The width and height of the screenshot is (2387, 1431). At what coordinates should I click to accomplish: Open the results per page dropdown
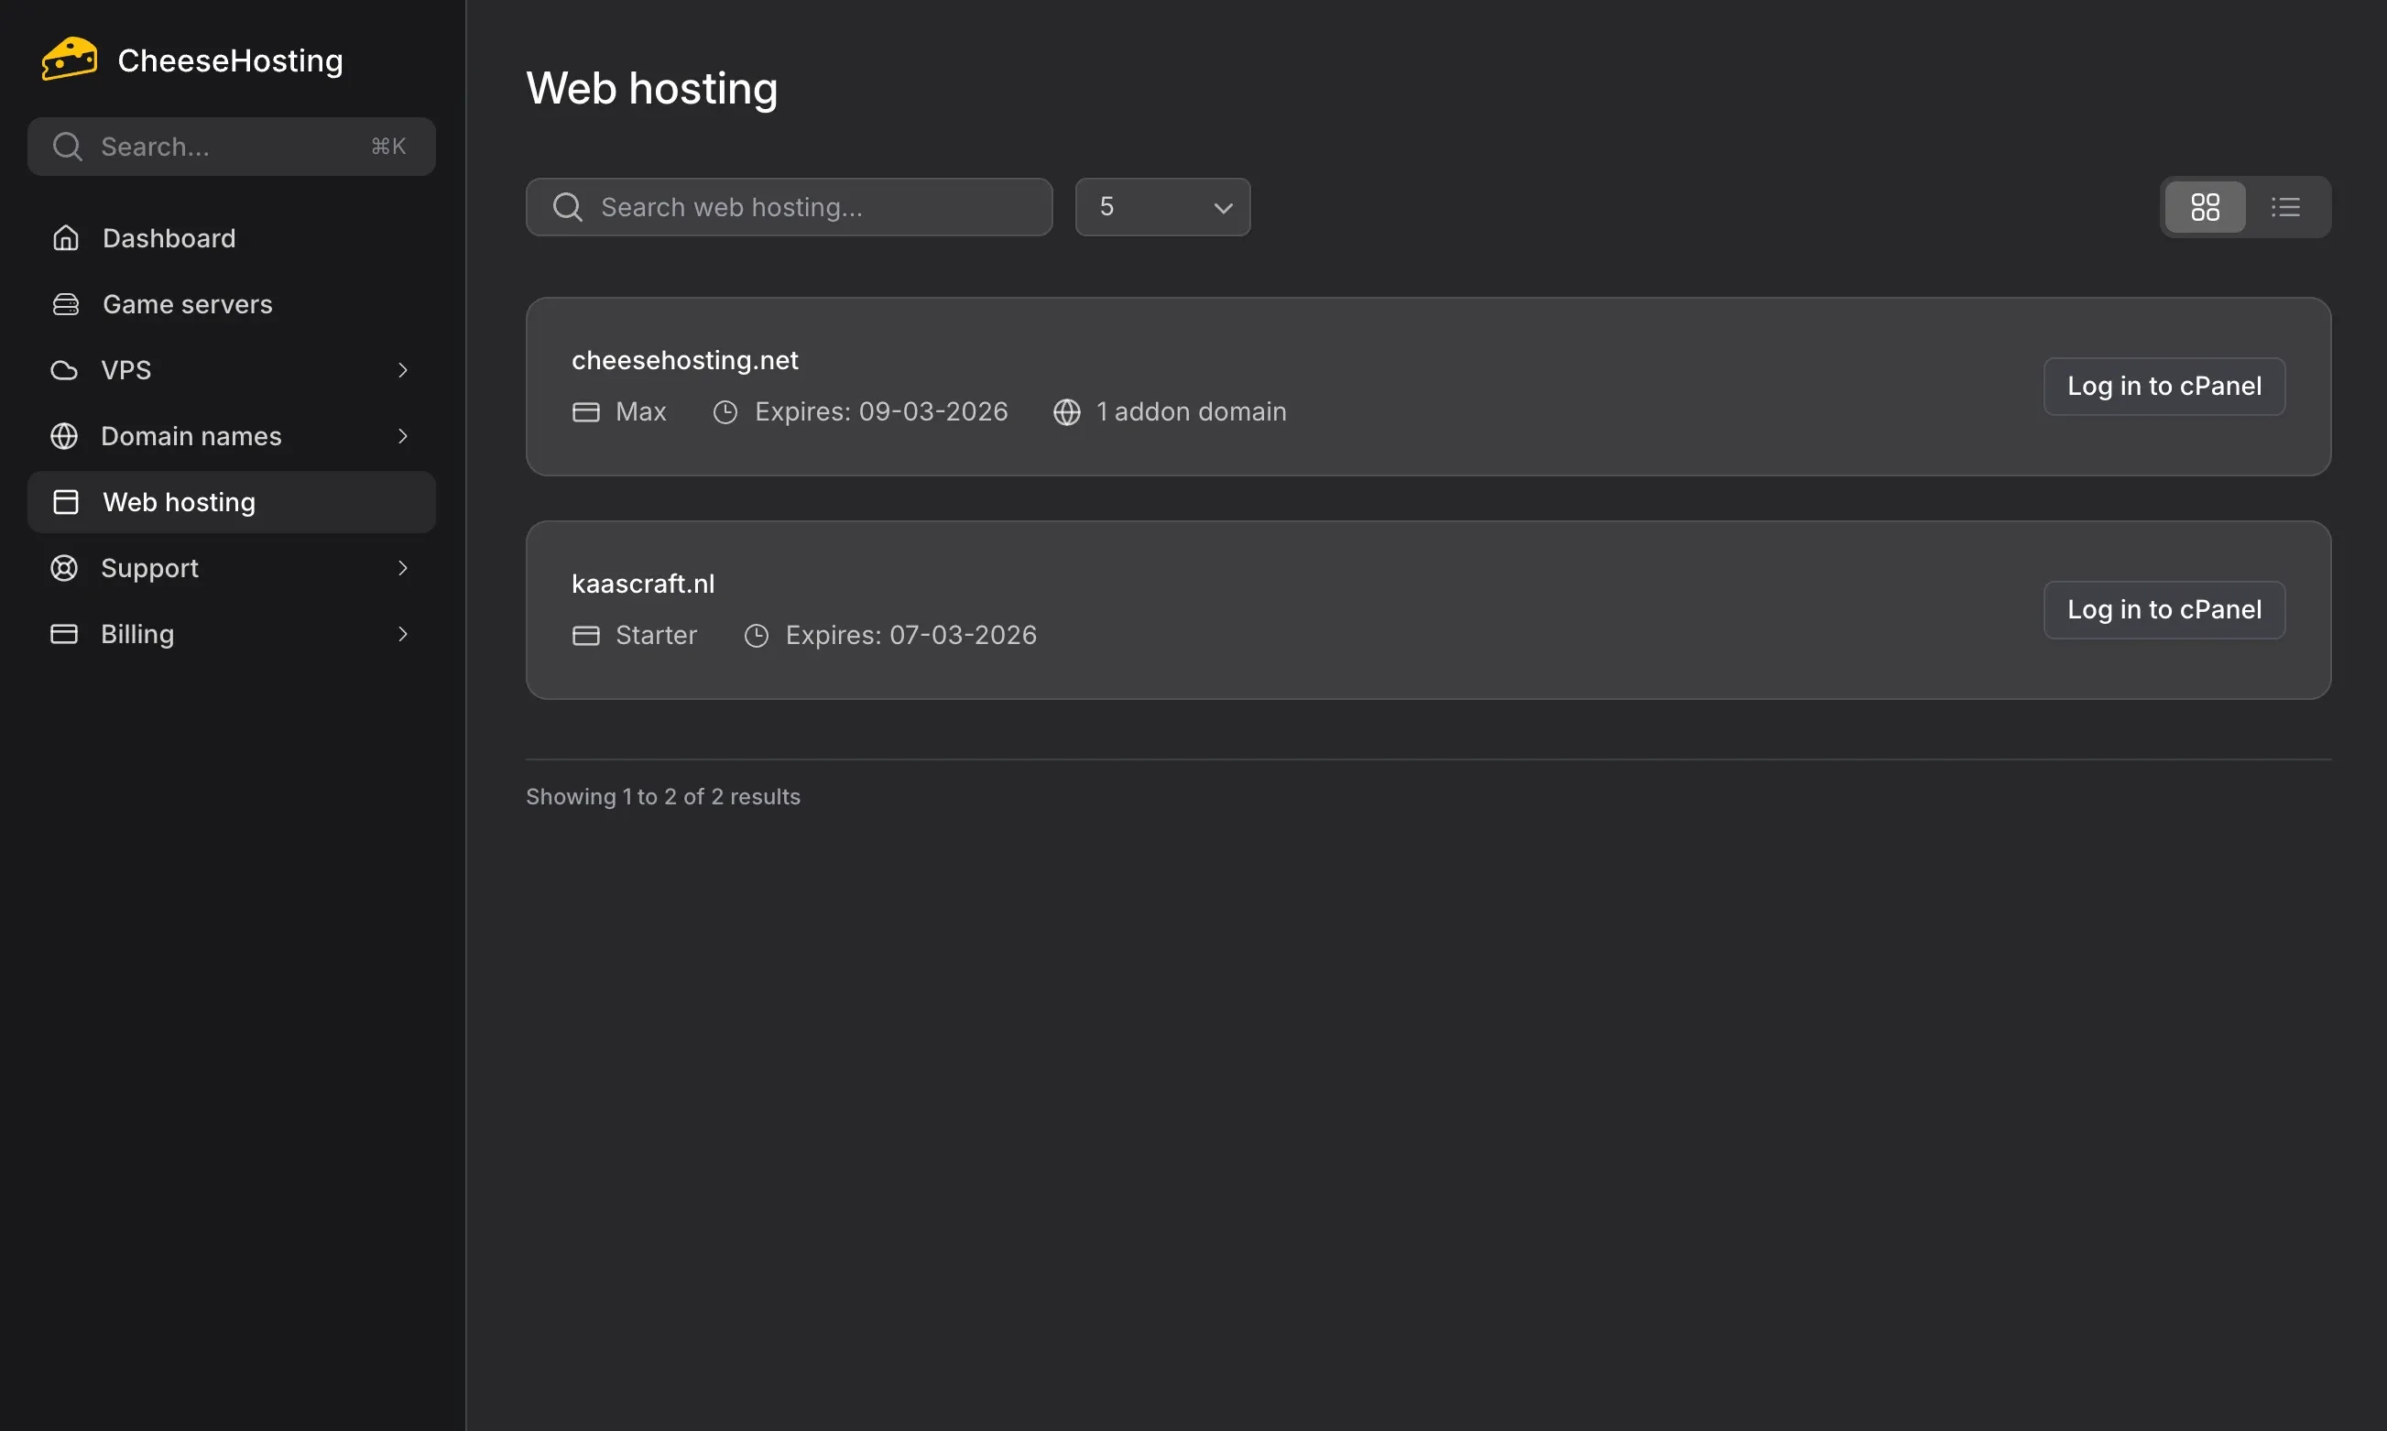point(1162,206)
